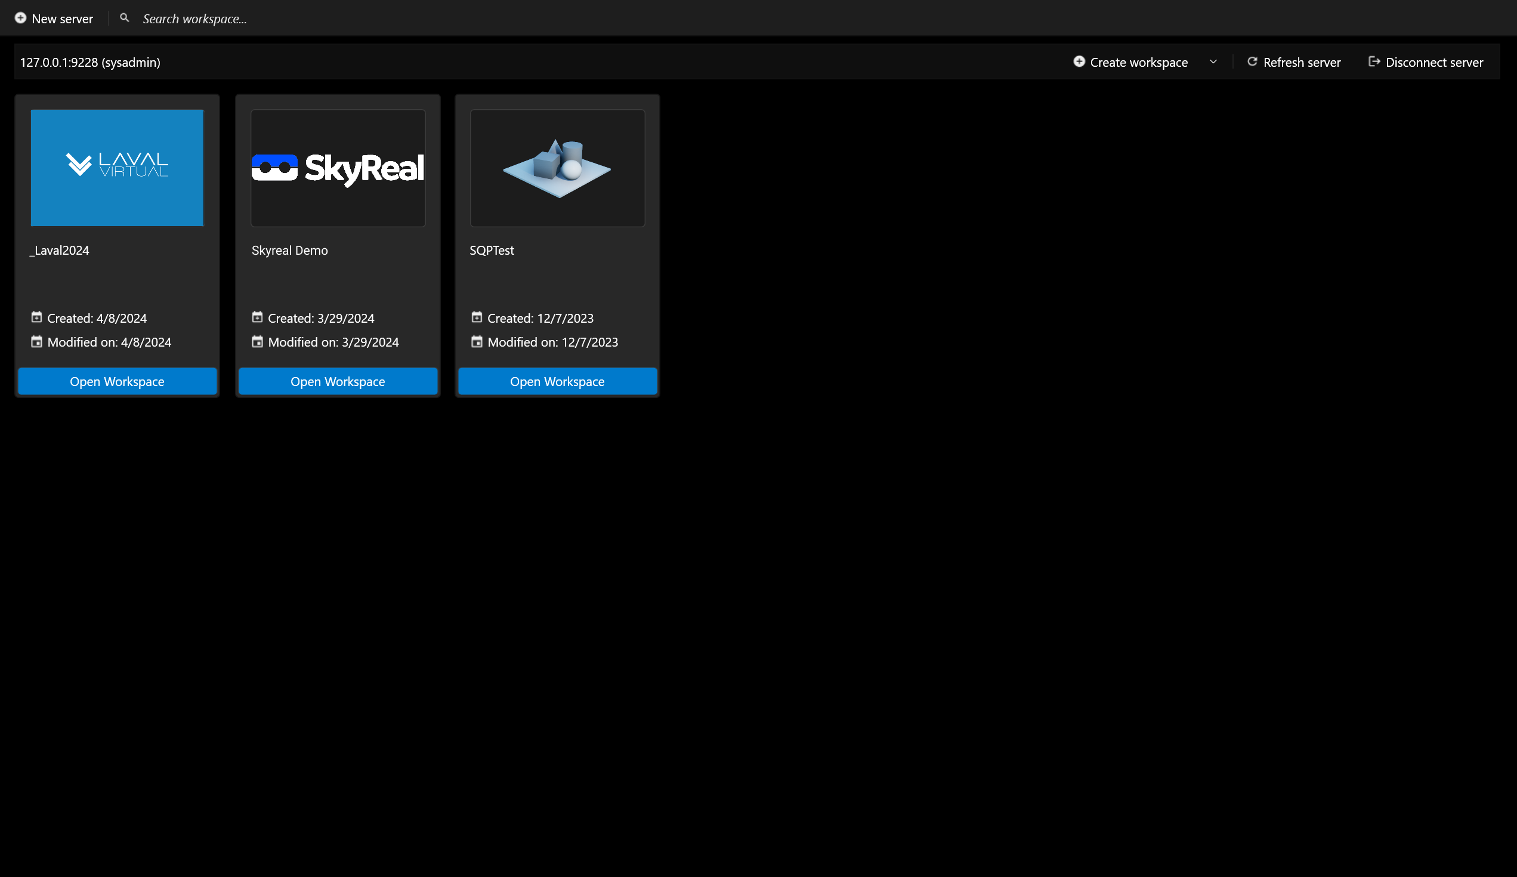Open the _Laval2024 workspace

(117, 381)
